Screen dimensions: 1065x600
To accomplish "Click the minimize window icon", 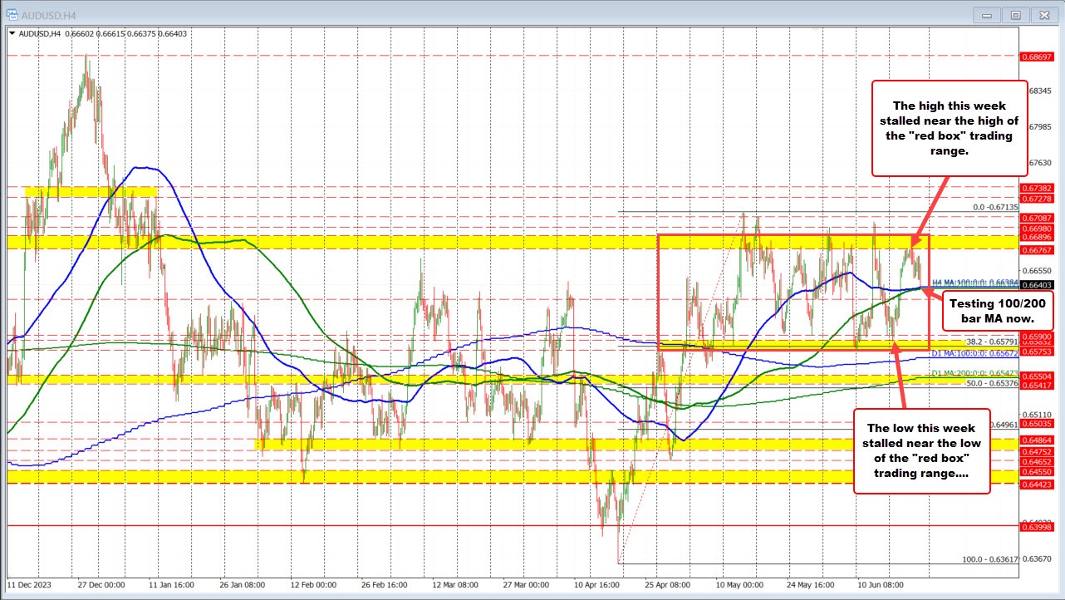I will (x=986, y=14).
